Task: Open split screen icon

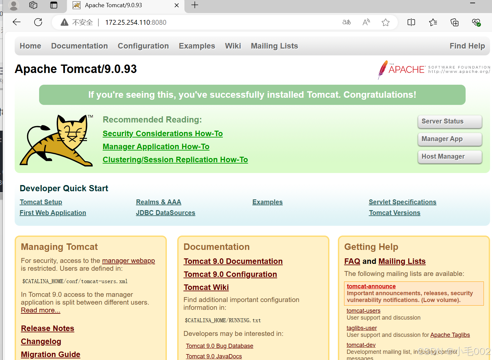Action: tap(411, 22)
